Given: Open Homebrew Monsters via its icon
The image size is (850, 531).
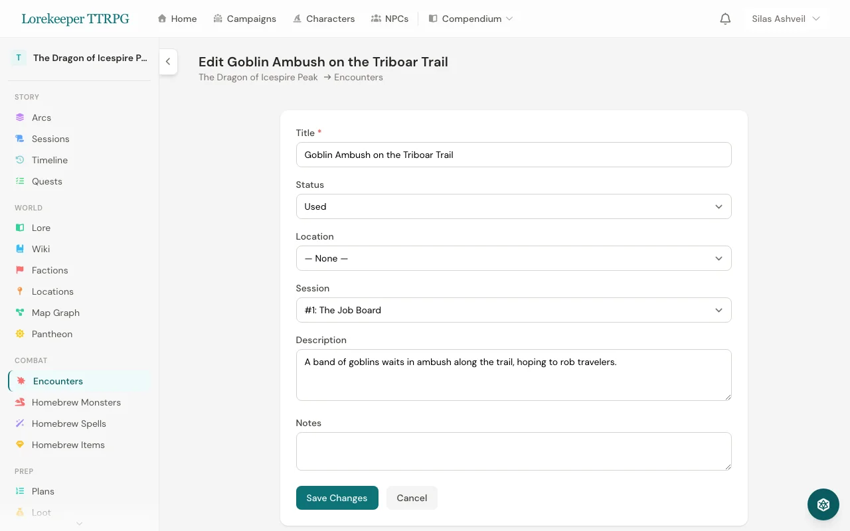Looking at the screenshot, I should coord(20,402).
